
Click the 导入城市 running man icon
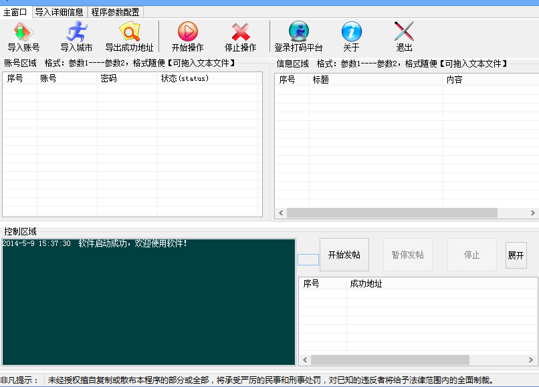[76, 31]
